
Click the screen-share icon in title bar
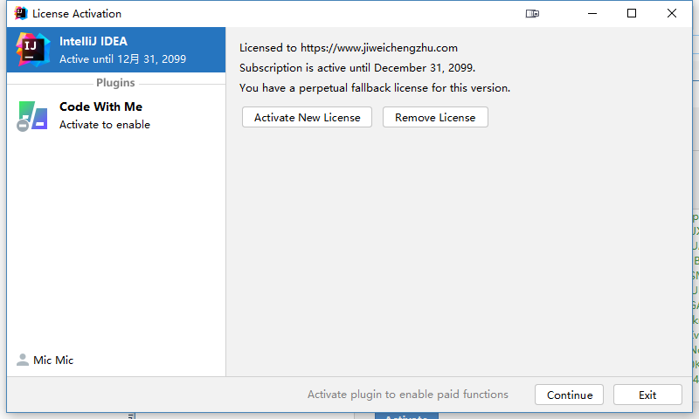click(x=533, y=13)
